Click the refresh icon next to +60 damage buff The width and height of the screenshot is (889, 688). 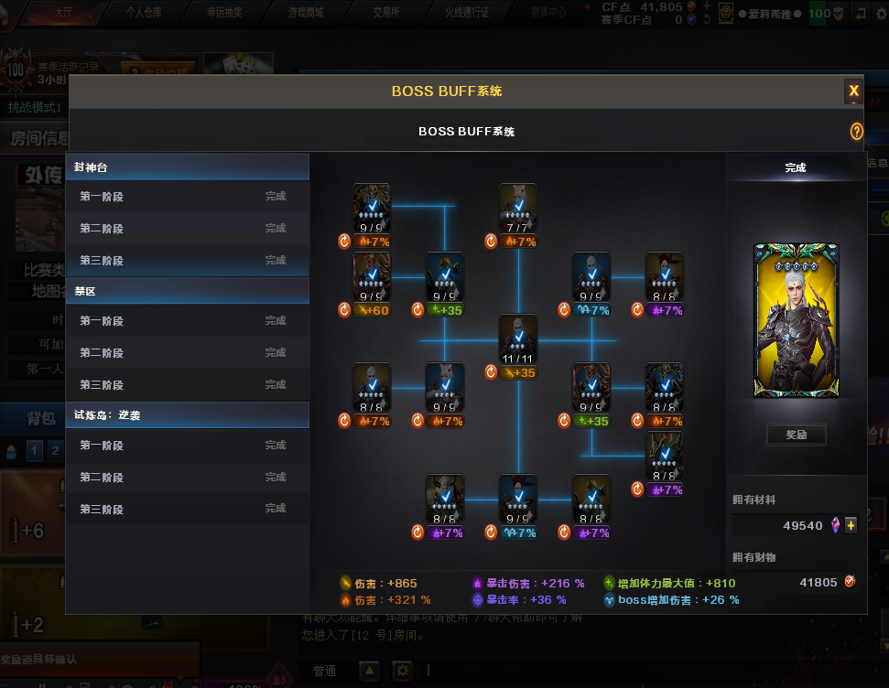pos(344,310)
